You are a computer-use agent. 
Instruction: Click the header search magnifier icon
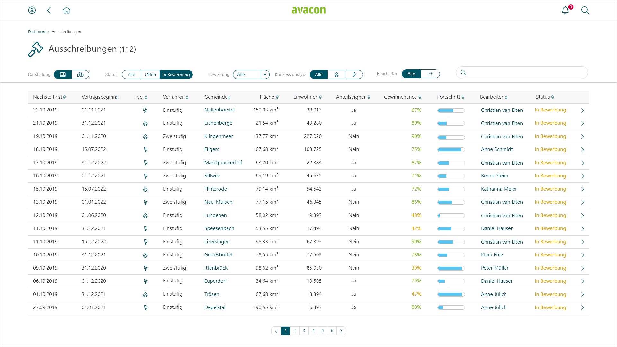[x=585, y=10]
